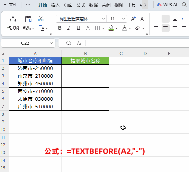Viewport: 189px width, 172px height.
Task: Open the 文件 menu
Action: click(10, 5)
